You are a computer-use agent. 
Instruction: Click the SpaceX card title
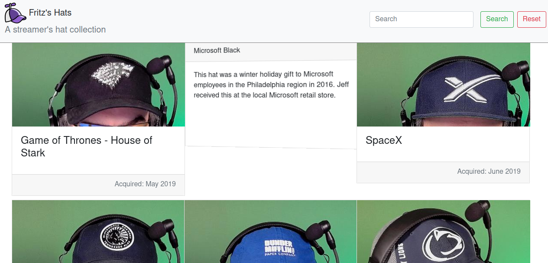pyautogui.click(x=384, y=140)
